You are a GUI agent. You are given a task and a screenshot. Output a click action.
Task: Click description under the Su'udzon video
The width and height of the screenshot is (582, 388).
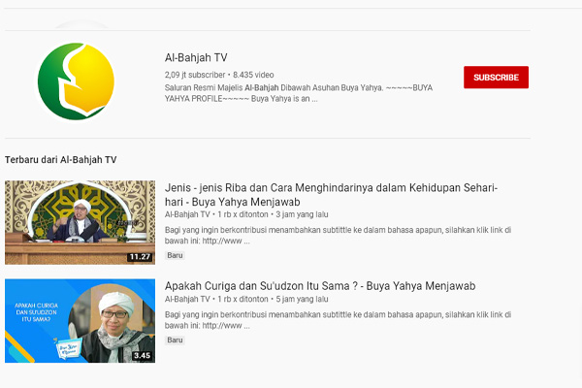(338, 320)
